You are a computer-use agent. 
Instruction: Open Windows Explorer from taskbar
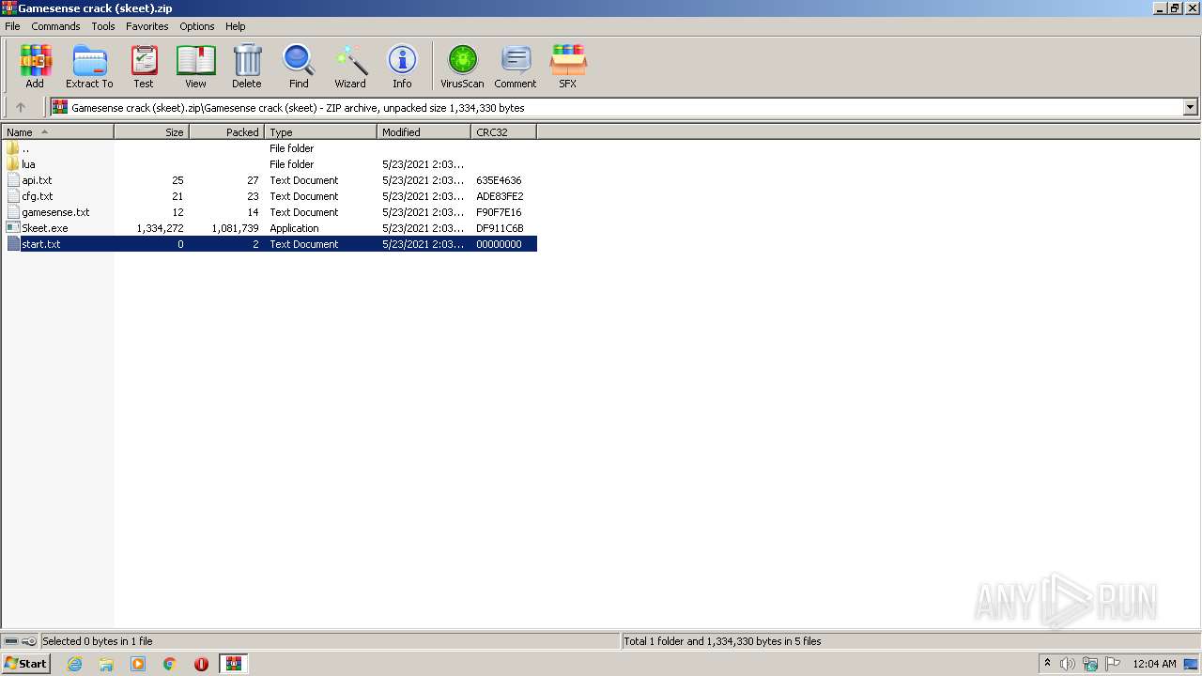(x=106, y=664)
